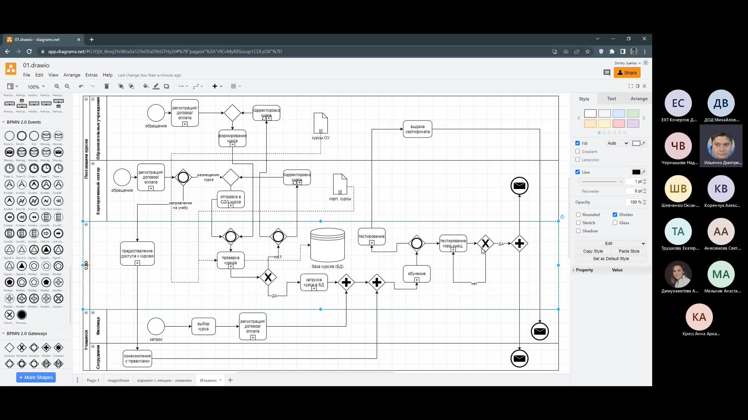Viewport: 748px width, 420px height.
Task: Click the Line Color pencil icon
Action: coord(156,86)
